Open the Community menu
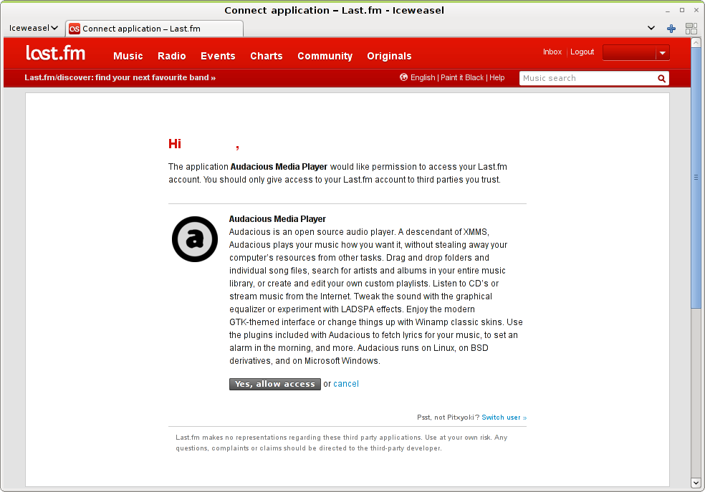The width and height of the screenshot is (705, 492). pos(325,56)
